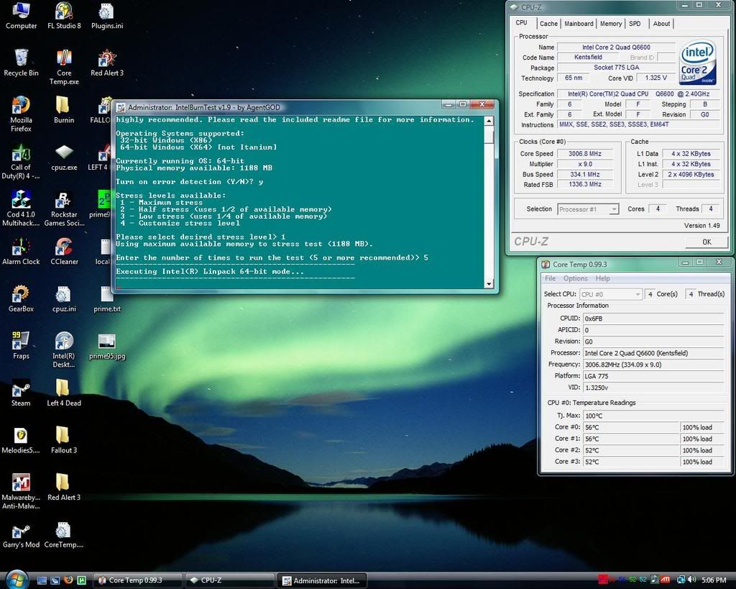Click the Tj. Max value field
Screen dimensions: 736x589
tap(653, 416)
